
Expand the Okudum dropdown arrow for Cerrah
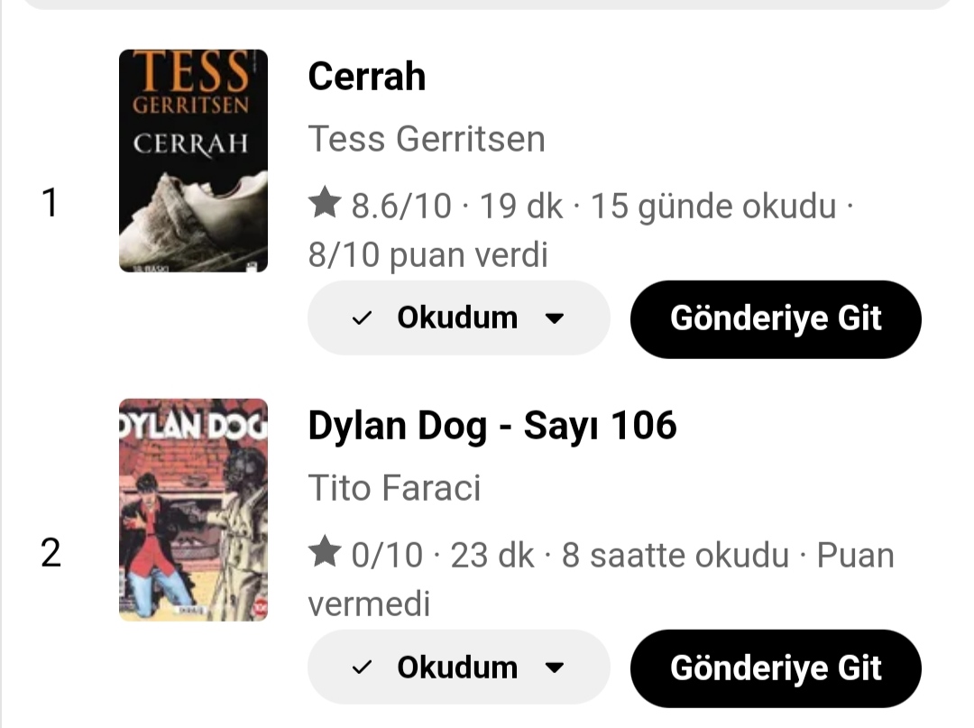click(x=556, y=318)
